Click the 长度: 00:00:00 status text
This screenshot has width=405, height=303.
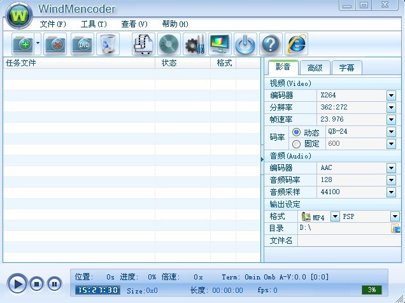click(217, 290)
